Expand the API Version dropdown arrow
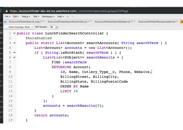The width and height of the screenshot is (183, 130). click(x=57, y=27)
